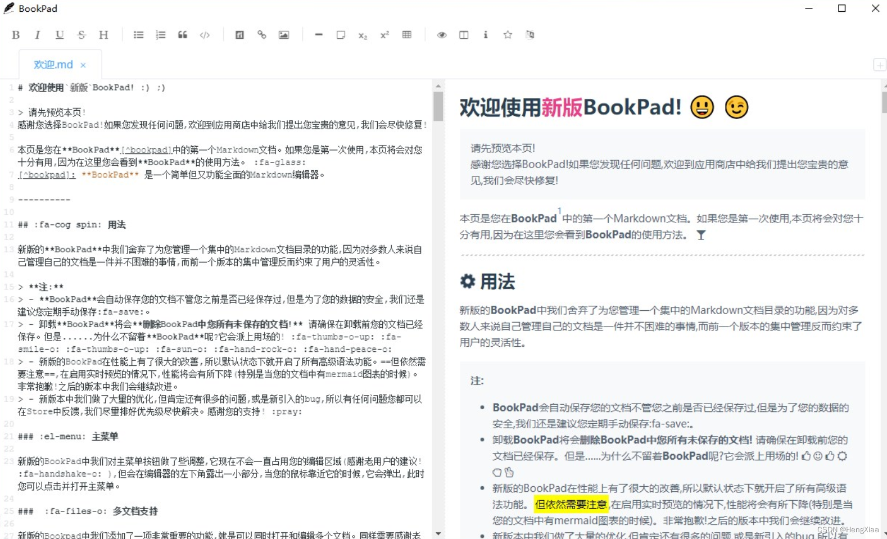Click the editor scrollbar up arrow
Image resolution: width=887 pixels, height=539 pixels.
click(438, 86)
